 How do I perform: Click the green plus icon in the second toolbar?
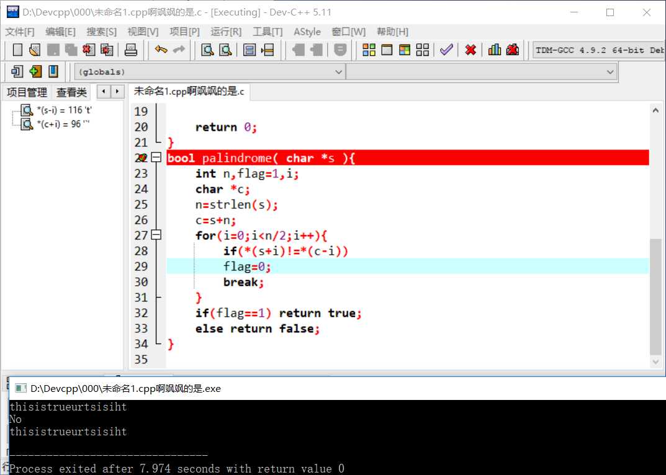point(35,71)
